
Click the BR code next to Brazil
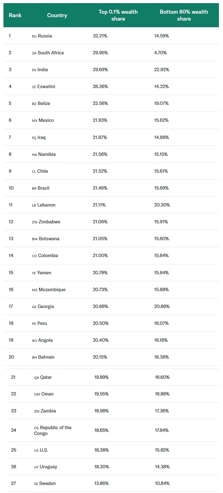pos(34,188)
